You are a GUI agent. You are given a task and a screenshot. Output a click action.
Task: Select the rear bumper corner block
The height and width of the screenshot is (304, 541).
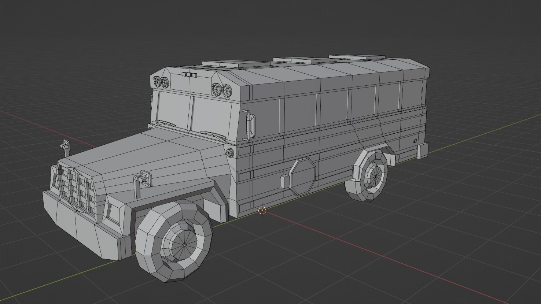click(x=423, y=151)
